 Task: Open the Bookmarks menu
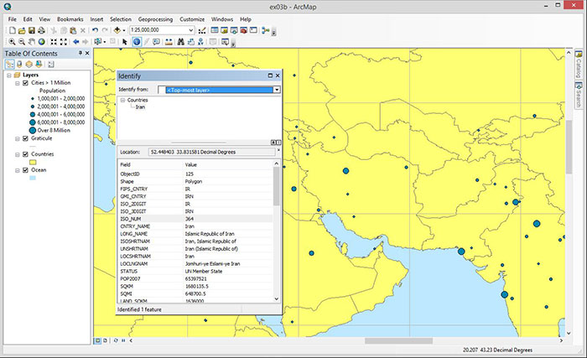point(70,19)
